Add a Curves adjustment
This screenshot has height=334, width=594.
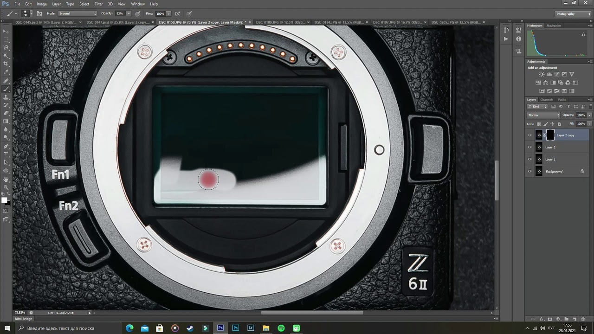click(557, 74)
